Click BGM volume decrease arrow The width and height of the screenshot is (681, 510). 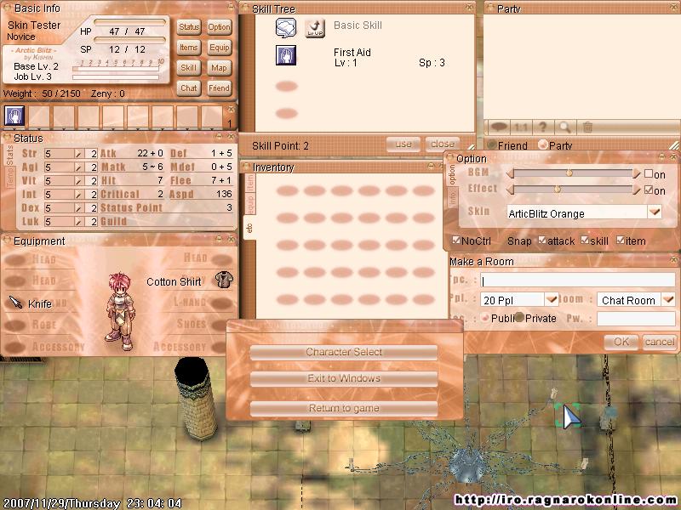[x=510, y=174]
